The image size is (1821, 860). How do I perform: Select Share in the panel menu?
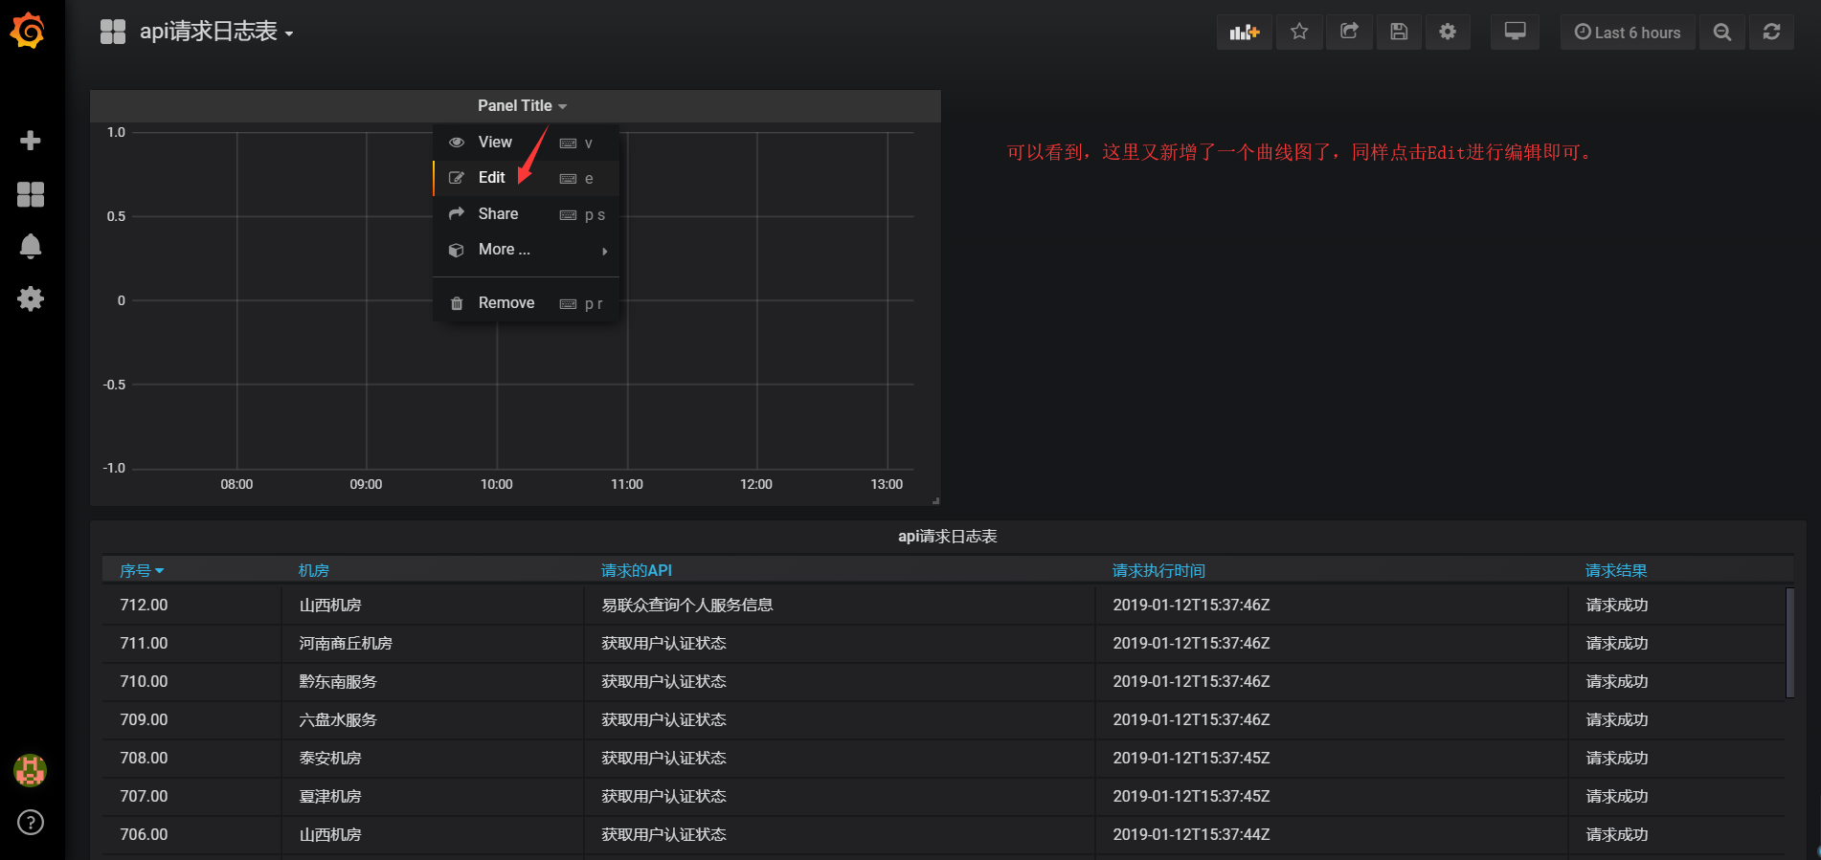coord(526,214)
